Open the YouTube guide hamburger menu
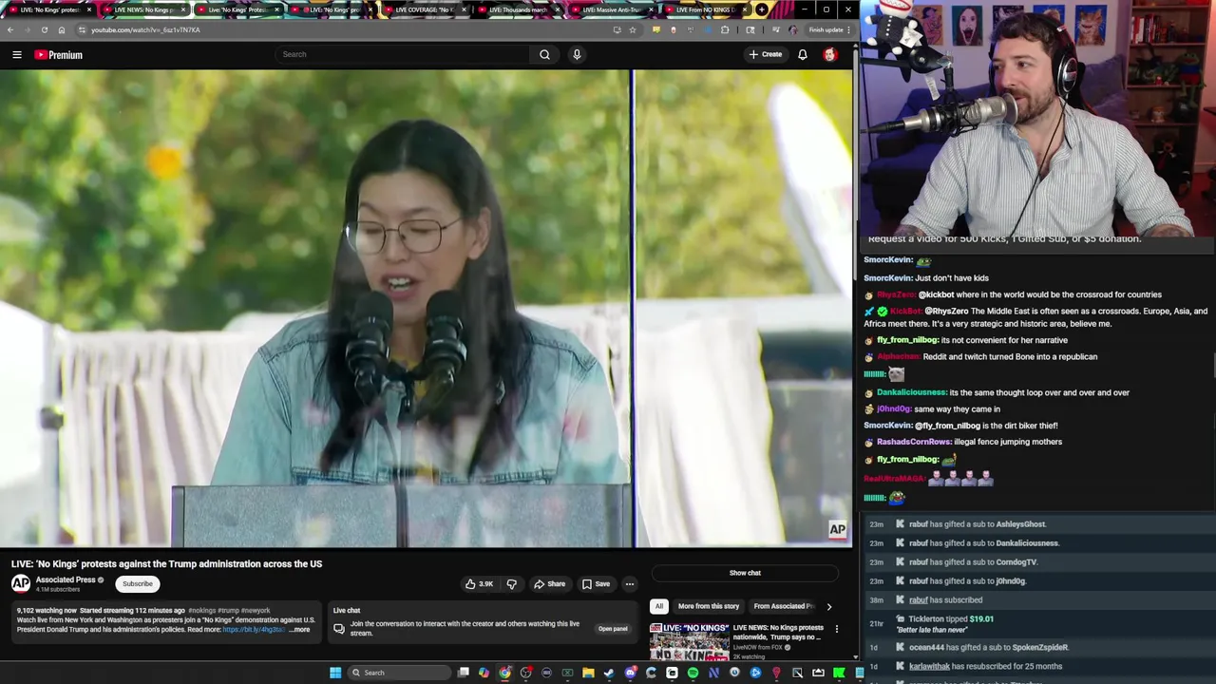This screenshot has width=1216, height=684. coord(17,55)
